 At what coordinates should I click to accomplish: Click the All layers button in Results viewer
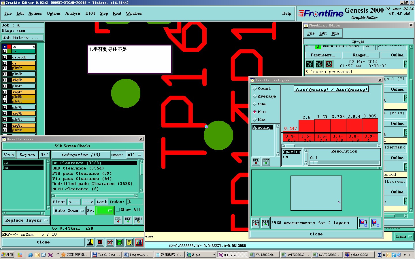44,155
